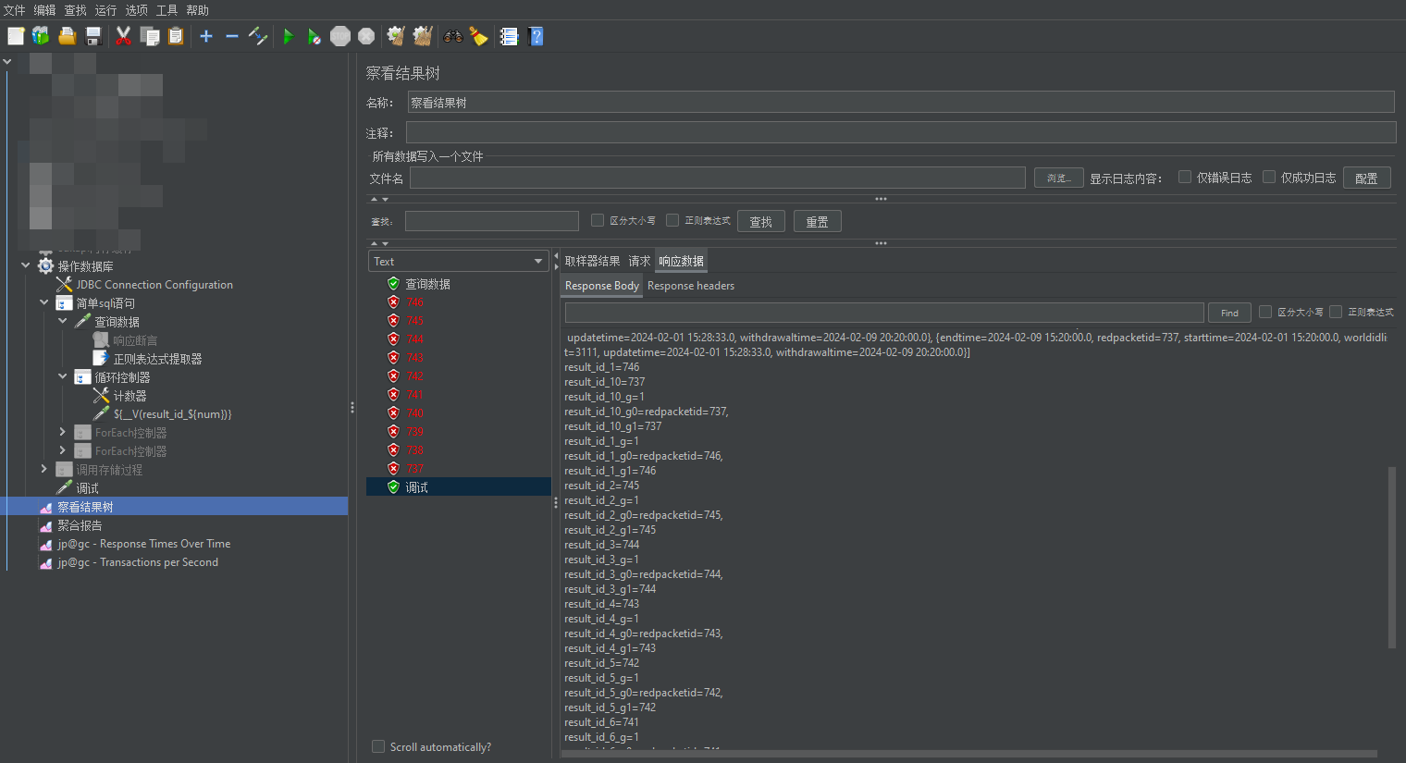Select jp@gc Transactions per Second node
This screenshot has width=1406, height=763.
pyautogui.click(x=138, y=562)
